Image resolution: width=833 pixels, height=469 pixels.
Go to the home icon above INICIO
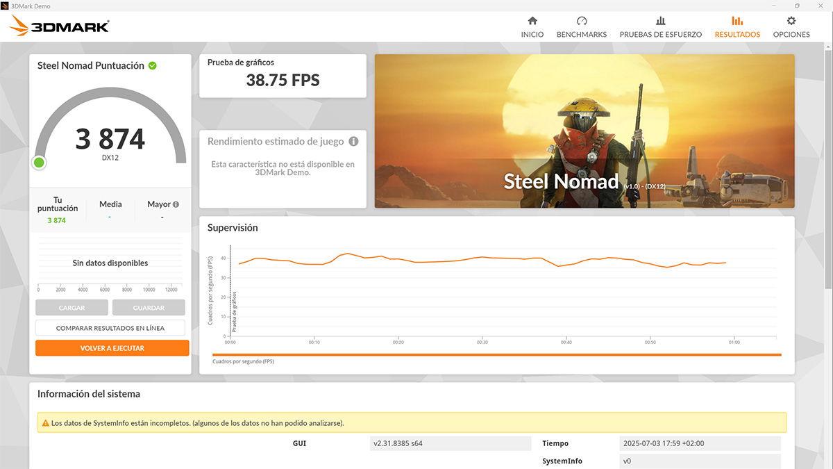pos(532,21)
